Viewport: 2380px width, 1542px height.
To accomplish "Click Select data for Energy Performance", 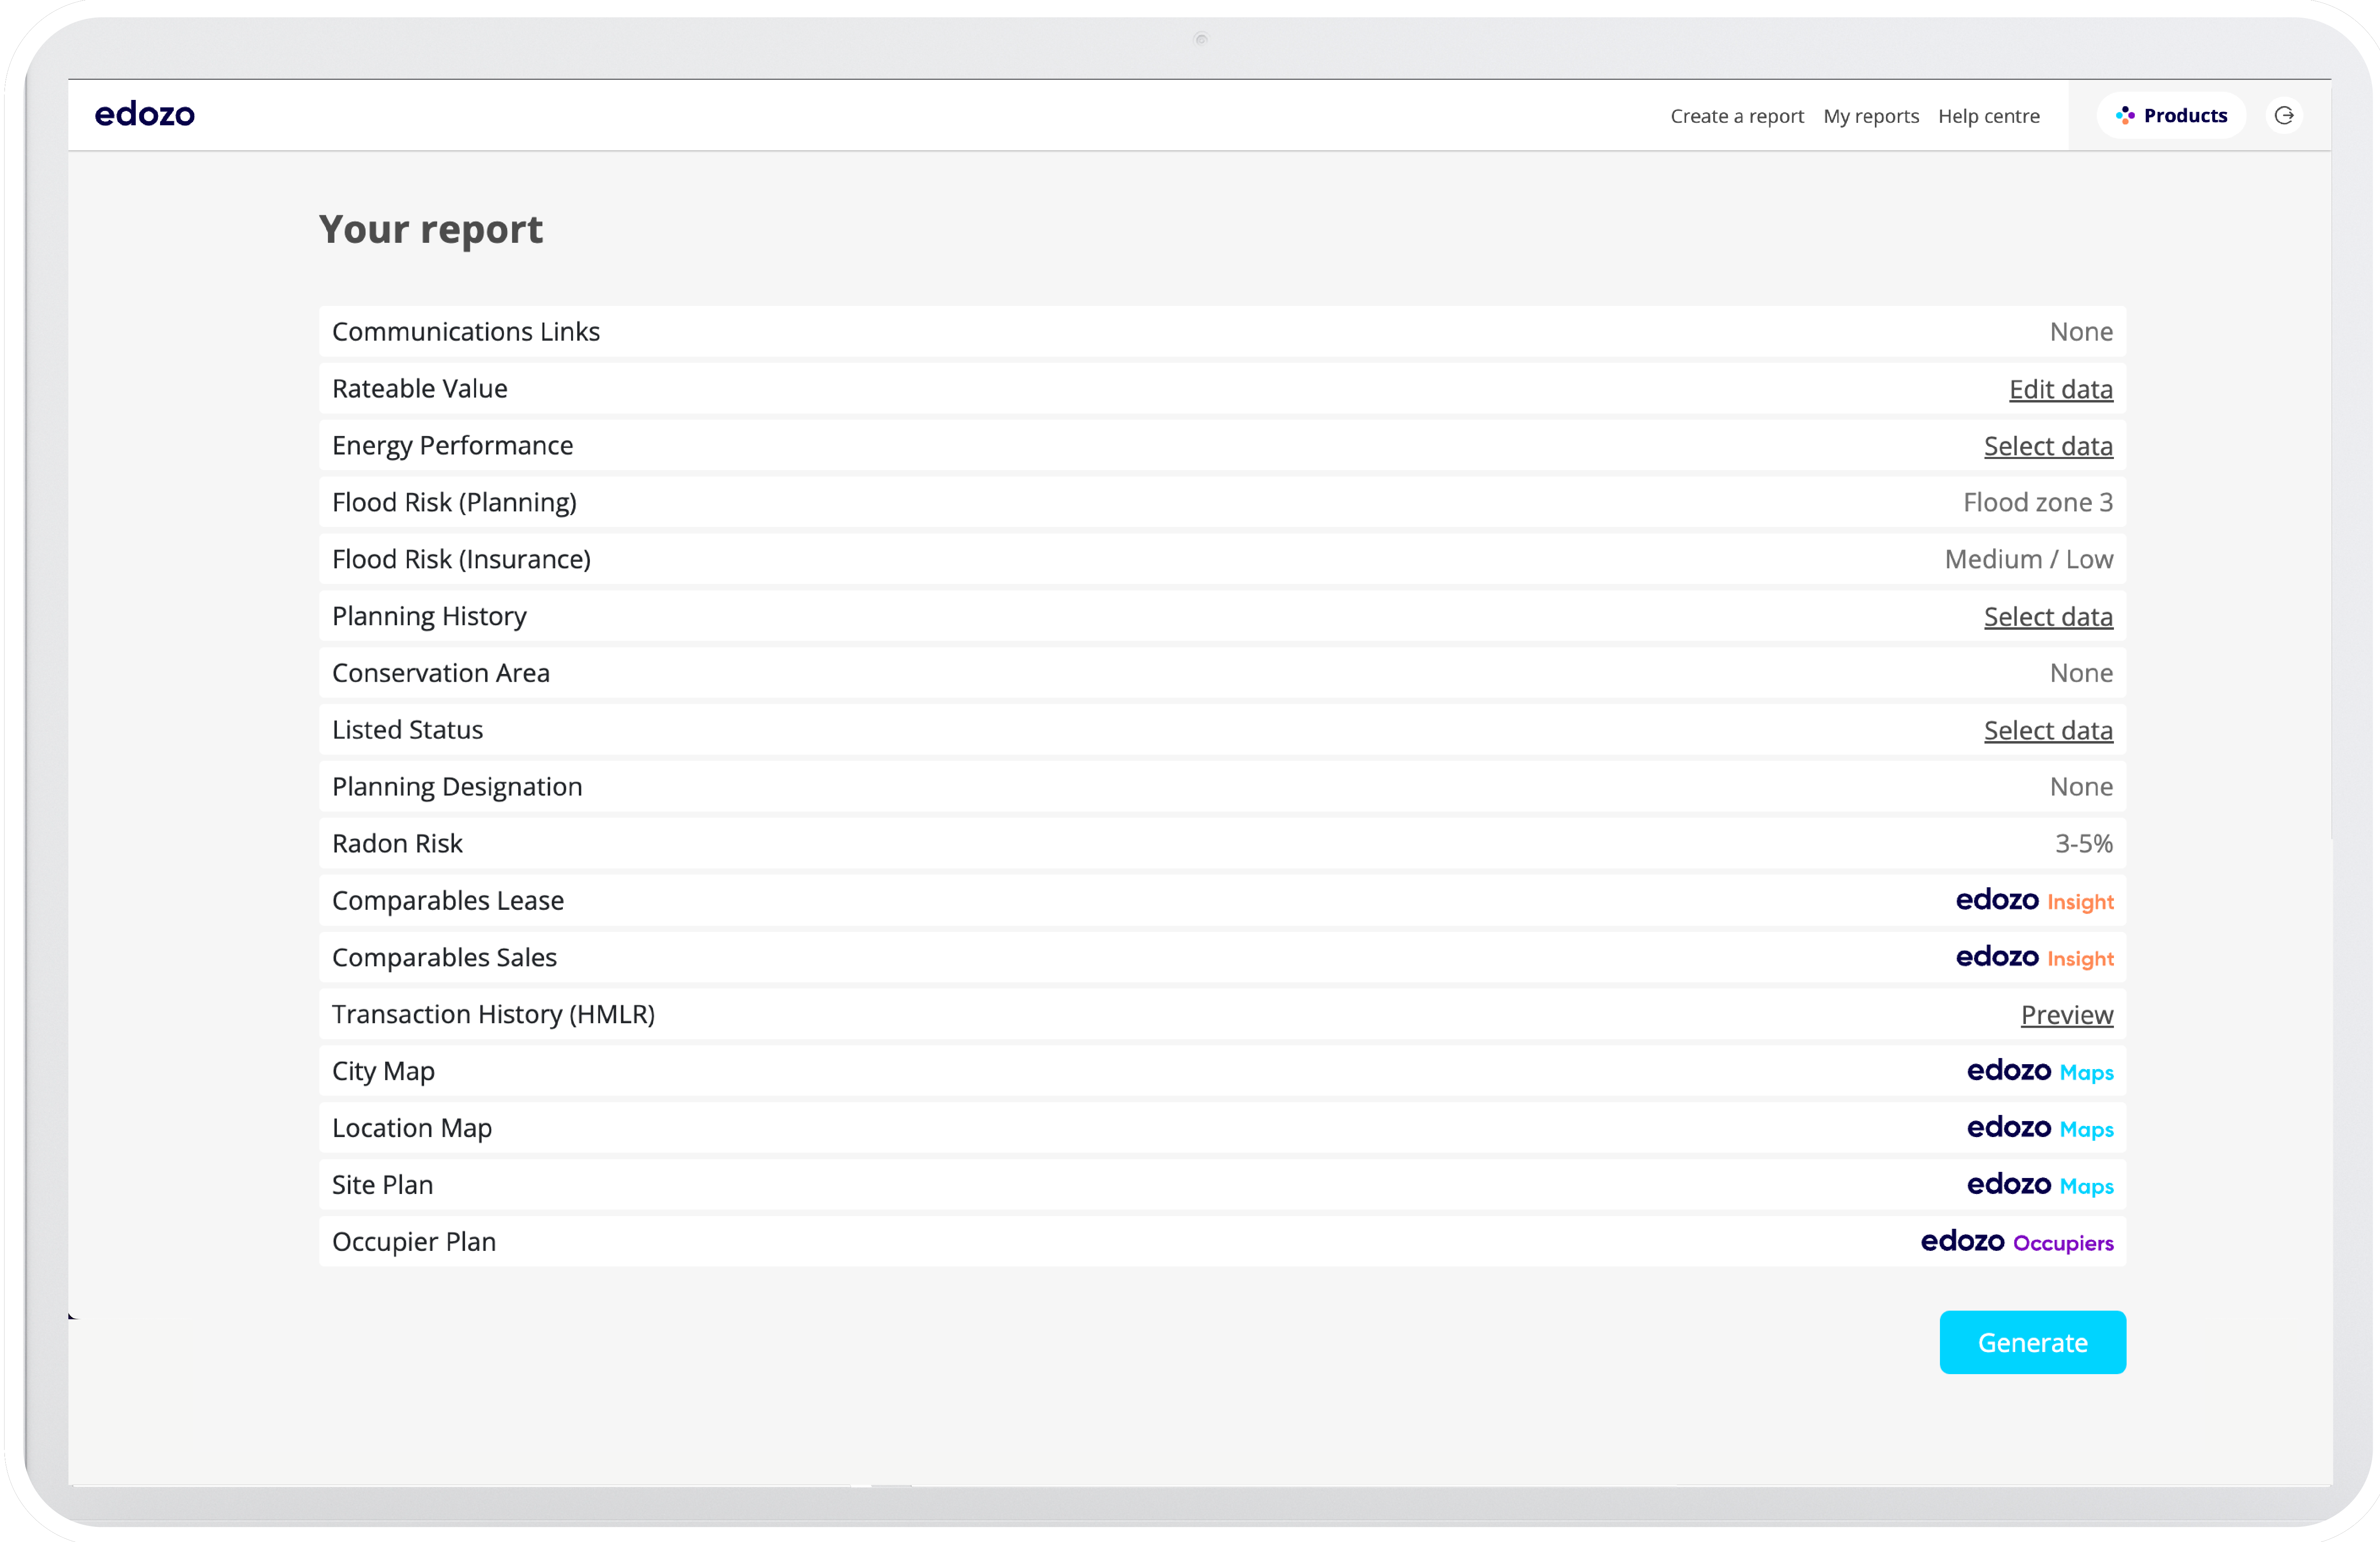I will coord(2048,446).
